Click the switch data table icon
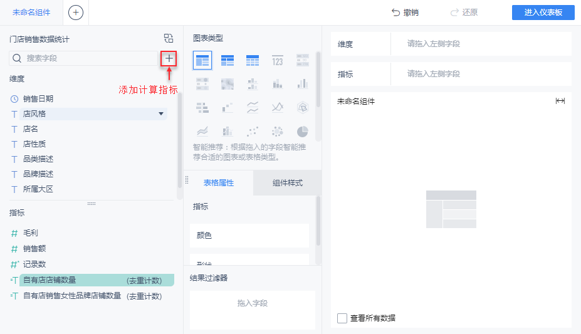Viewport: 581px width, 334px height. 169,38
